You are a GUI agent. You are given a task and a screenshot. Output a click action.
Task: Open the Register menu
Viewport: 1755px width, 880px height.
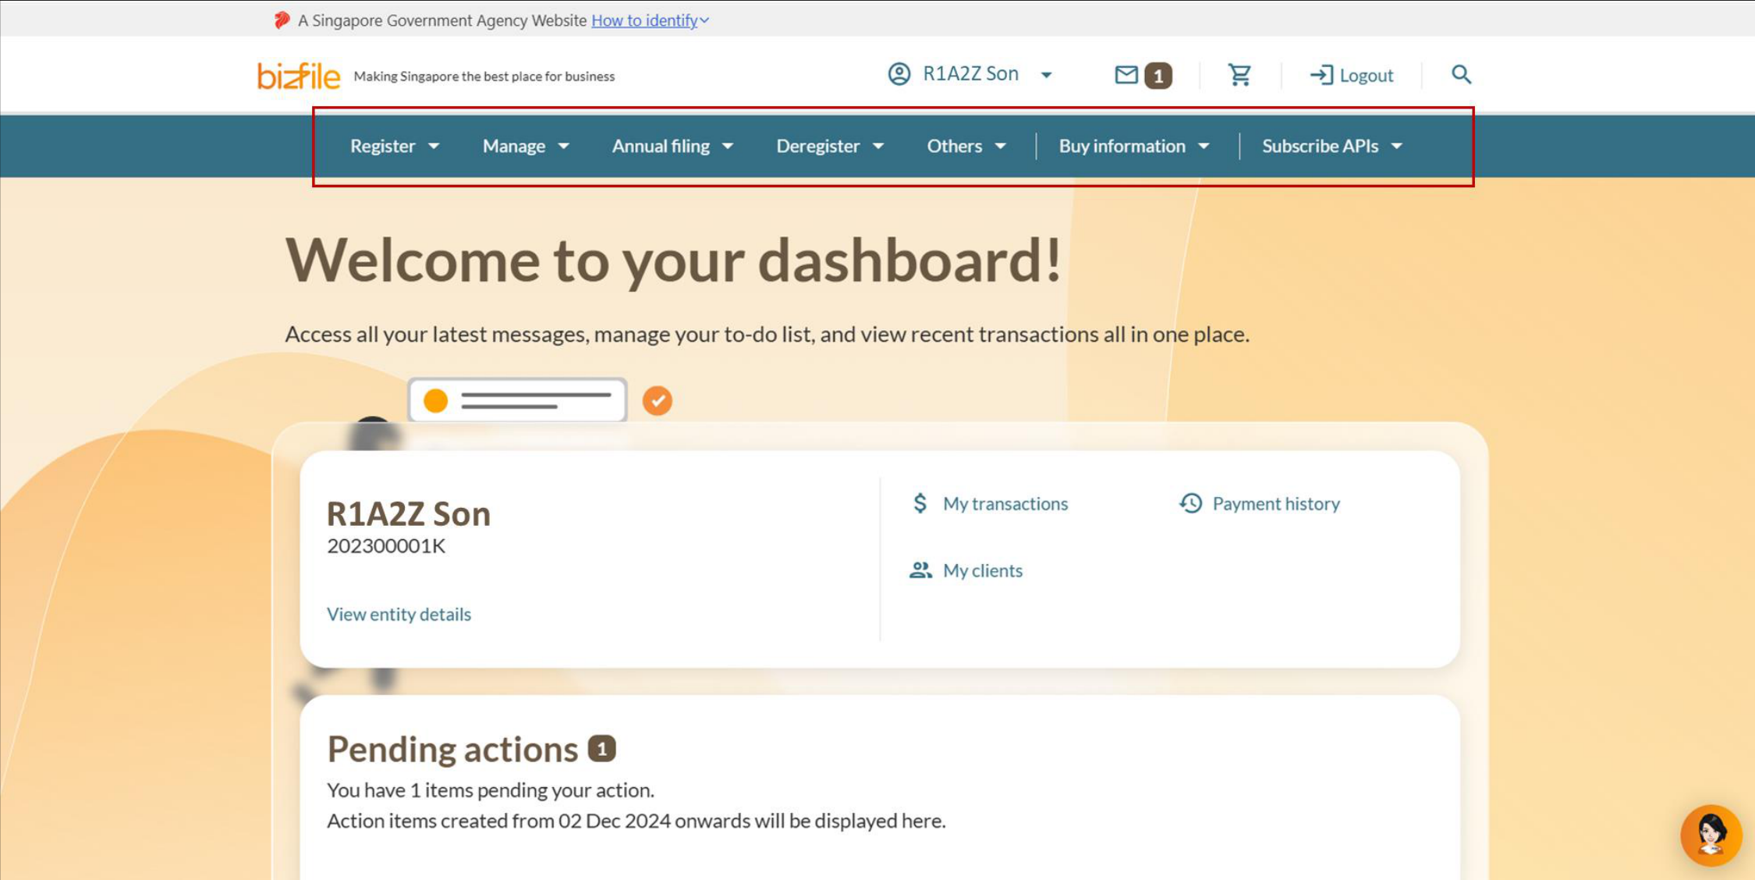click(x=382, y=146)
